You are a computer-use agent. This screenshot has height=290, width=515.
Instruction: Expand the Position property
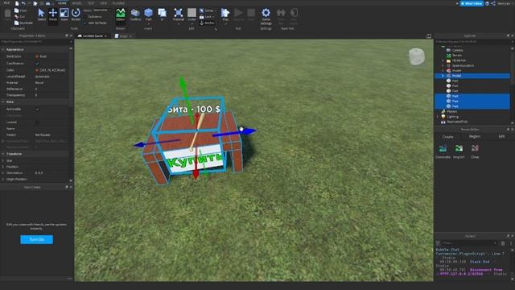point(3,167)
